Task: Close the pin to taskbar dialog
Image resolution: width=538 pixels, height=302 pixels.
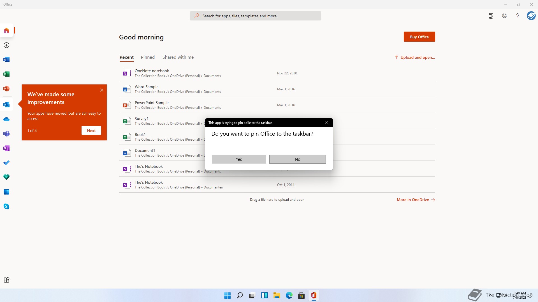Action: pos(326,123)
